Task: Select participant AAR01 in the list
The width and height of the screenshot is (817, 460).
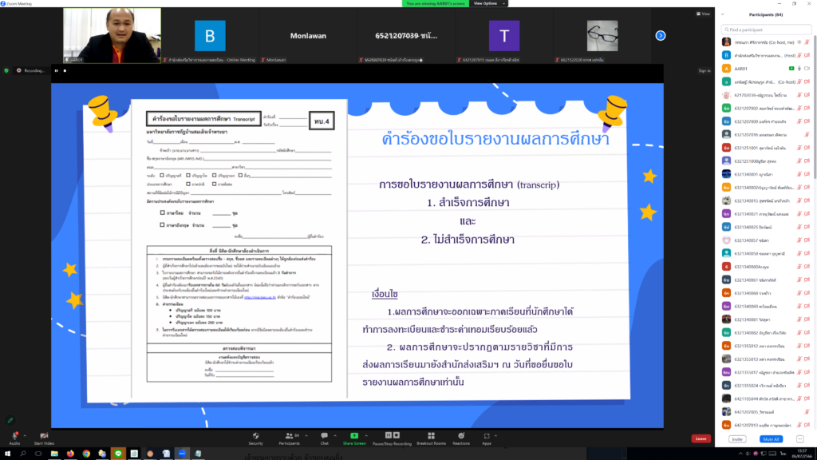Action: coord(766,69)
